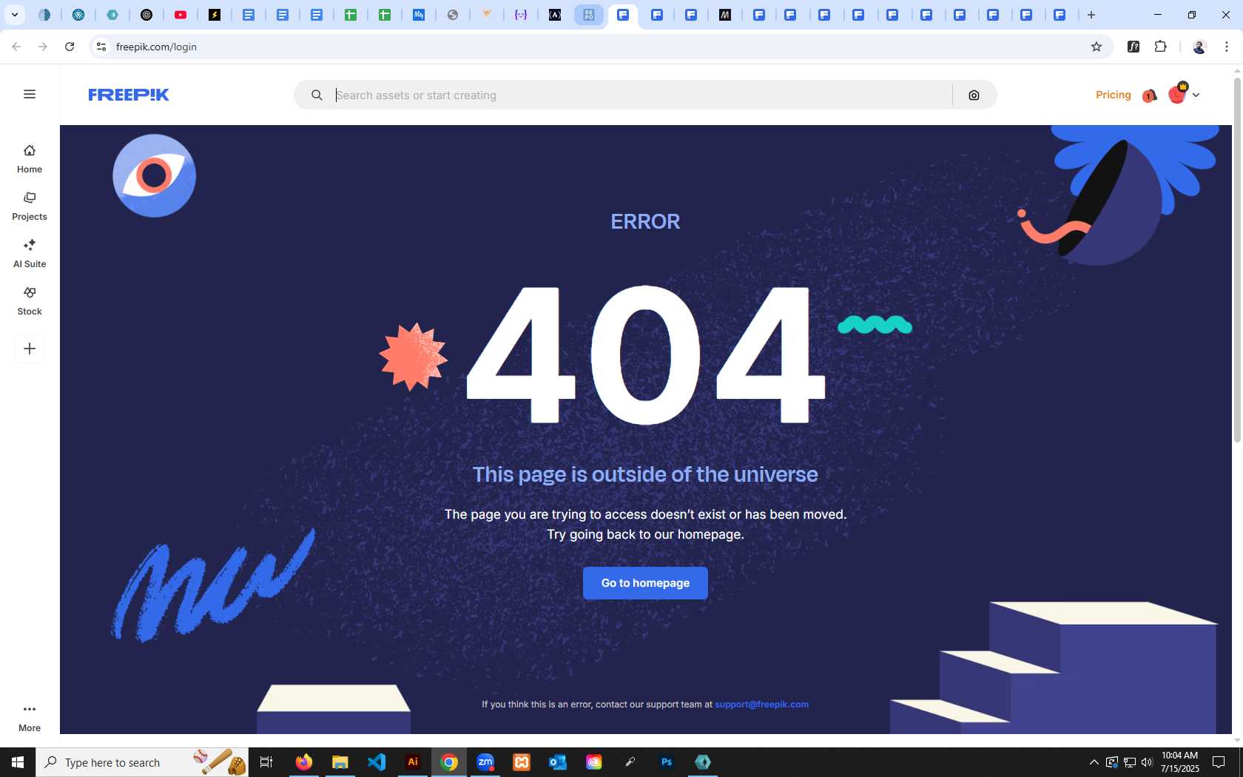Open the support@freepik.com email link
Viewport: 1243px width, 777px height.
(761, 704)
